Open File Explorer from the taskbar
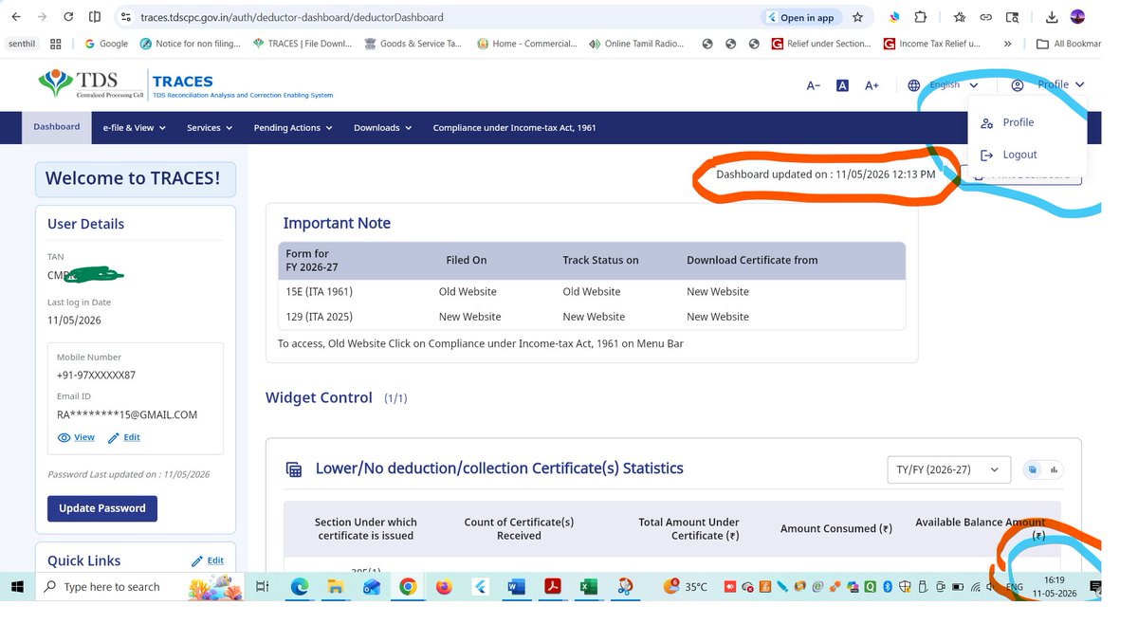1138x624 pixels. coord(335,587)
